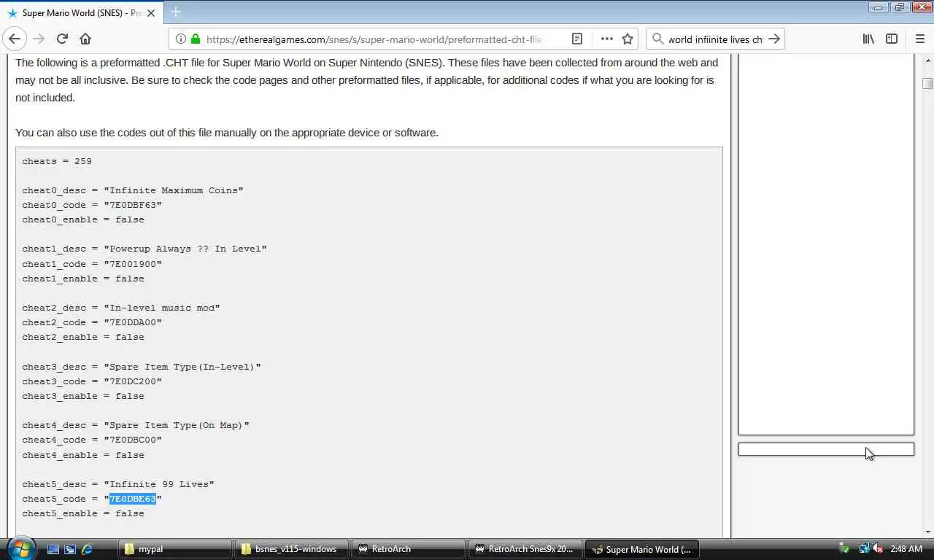Click the "cheat4_enable = false" line
934x560 pixels.
pyautogui.click(x=83, y=455)
